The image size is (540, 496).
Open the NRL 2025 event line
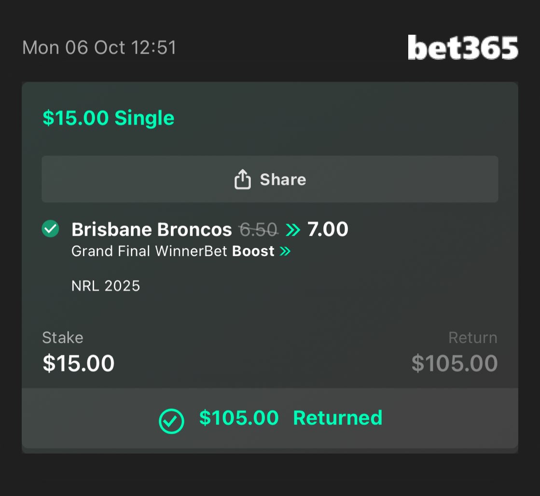point(106,286)
